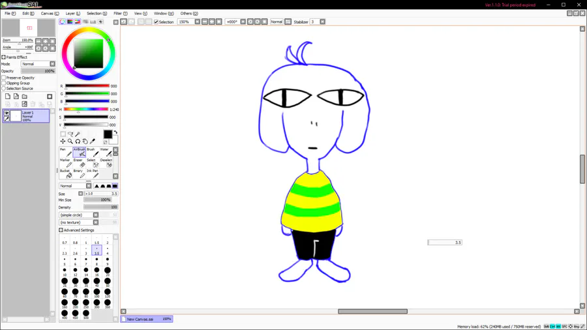
Task: Switch to New Canvas.sai document tab
Action: coord(147,319)
